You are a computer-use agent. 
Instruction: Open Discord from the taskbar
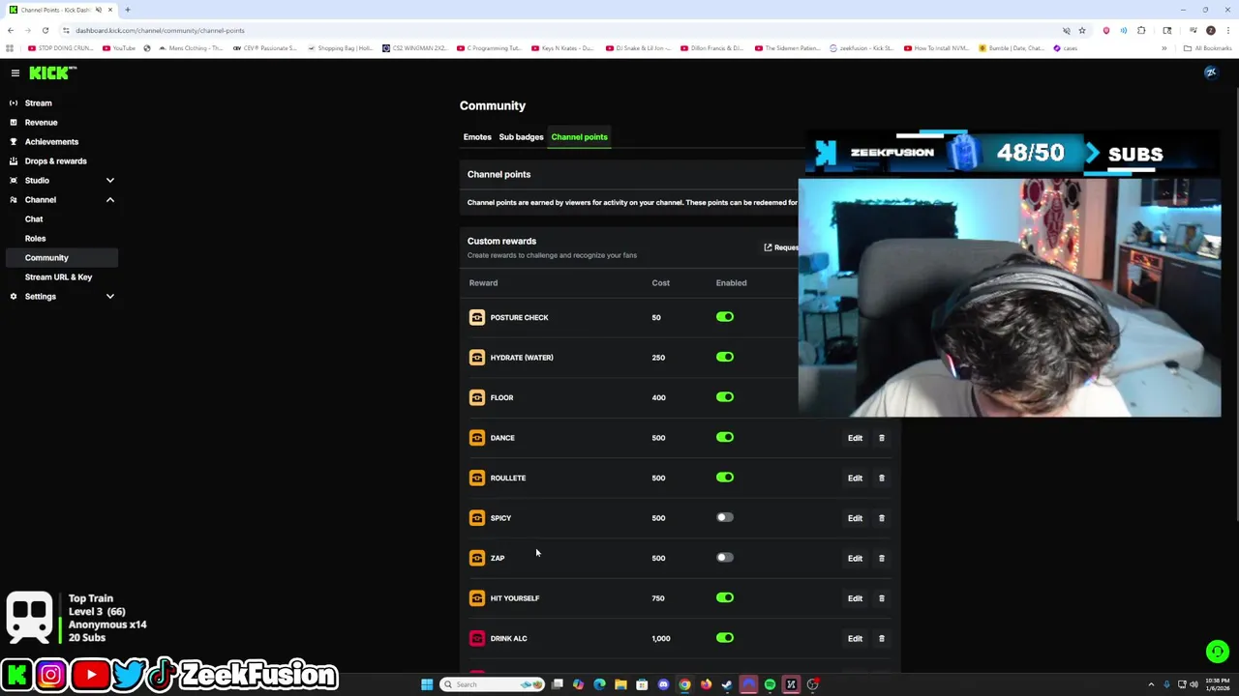pyautogui.click(x=663, y=684)
